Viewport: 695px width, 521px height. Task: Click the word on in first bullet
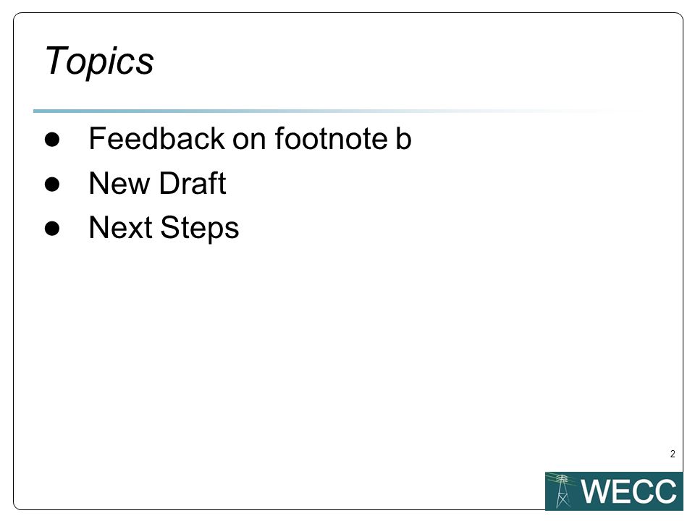click(249, 141)
